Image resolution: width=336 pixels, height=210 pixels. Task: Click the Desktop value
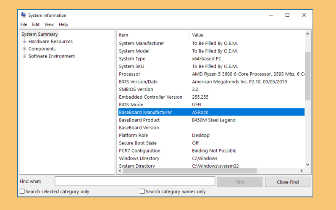201,135
